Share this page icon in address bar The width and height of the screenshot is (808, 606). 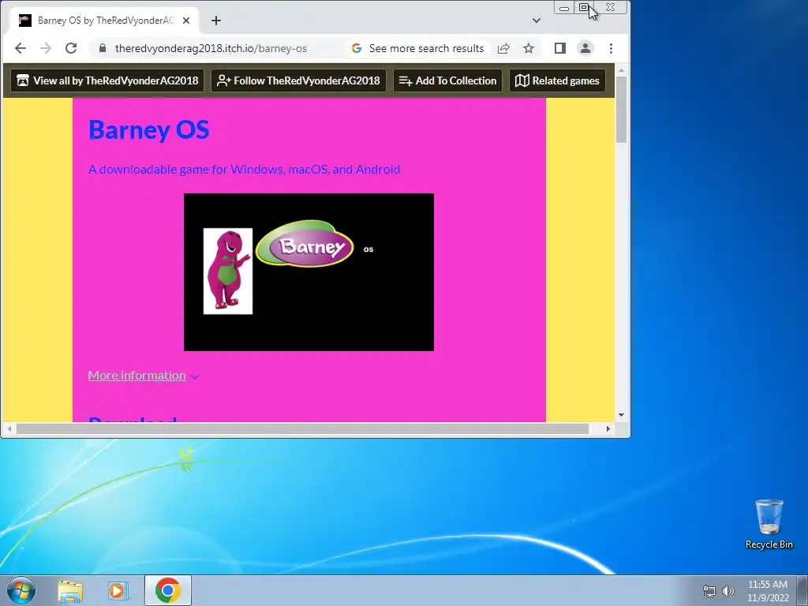coord(503,48)
